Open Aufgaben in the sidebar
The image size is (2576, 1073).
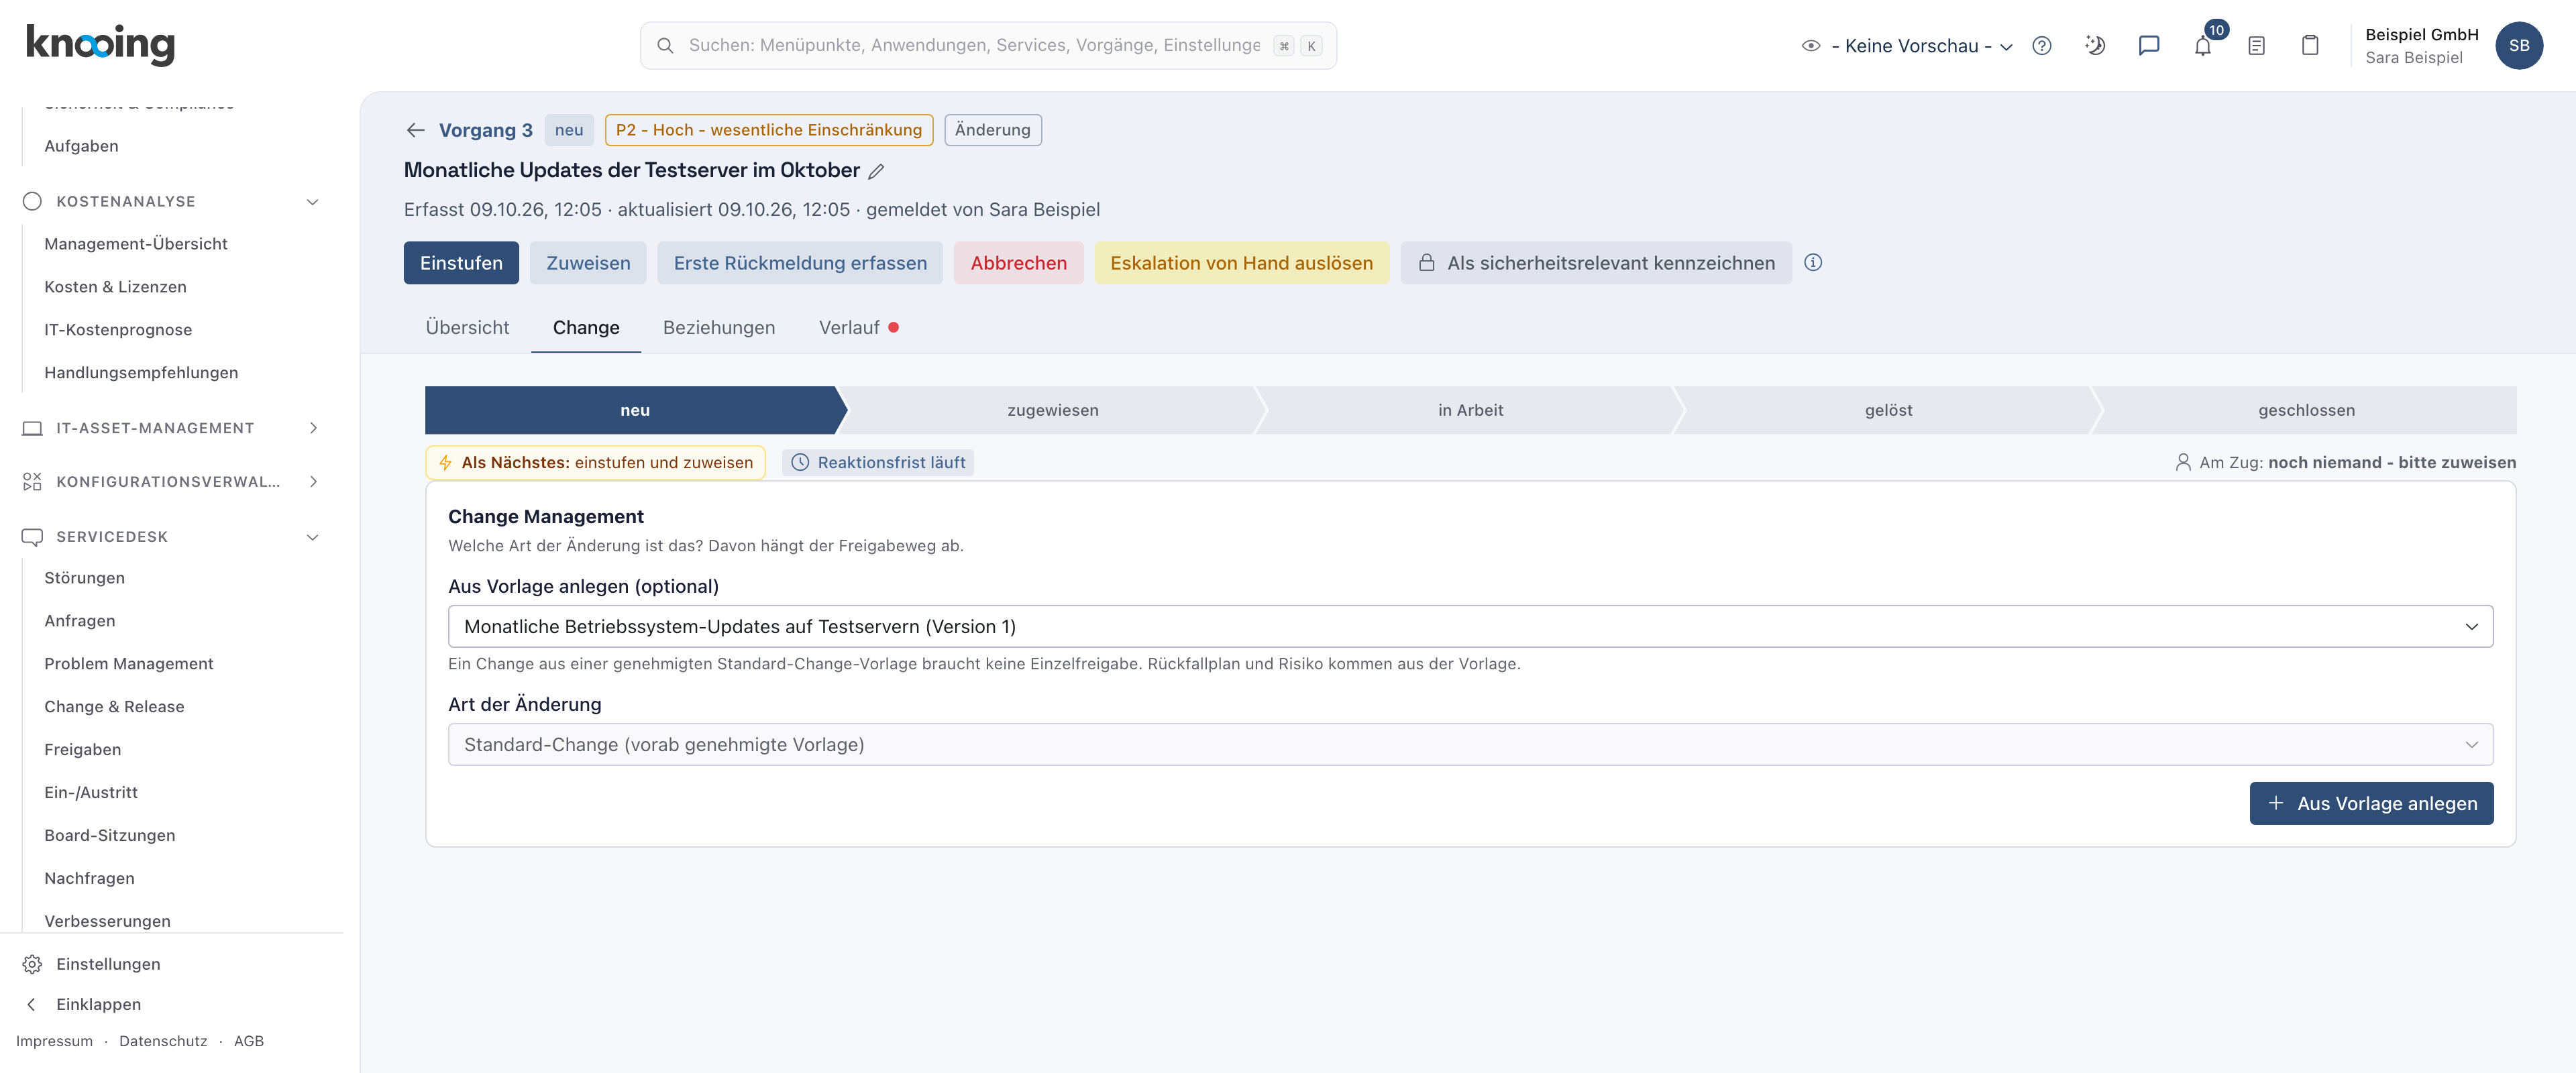pos(81,146)
